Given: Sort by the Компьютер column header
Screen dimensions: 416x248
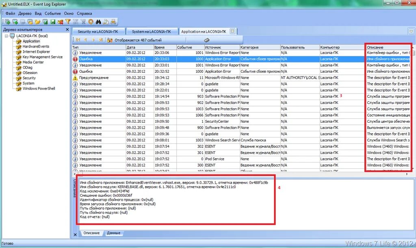Looking at the screenshot, I should click(342, 47).
